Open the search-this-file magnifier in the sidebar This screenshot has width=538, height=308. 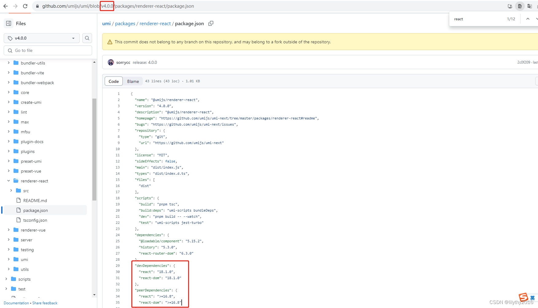tap(87, 38)
